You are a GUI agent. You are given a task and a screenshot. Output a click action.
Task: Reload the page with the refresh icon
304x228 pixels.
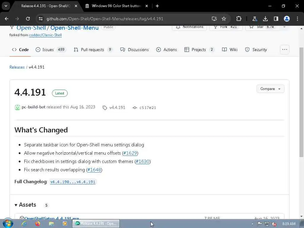click(x=28, y=19)
